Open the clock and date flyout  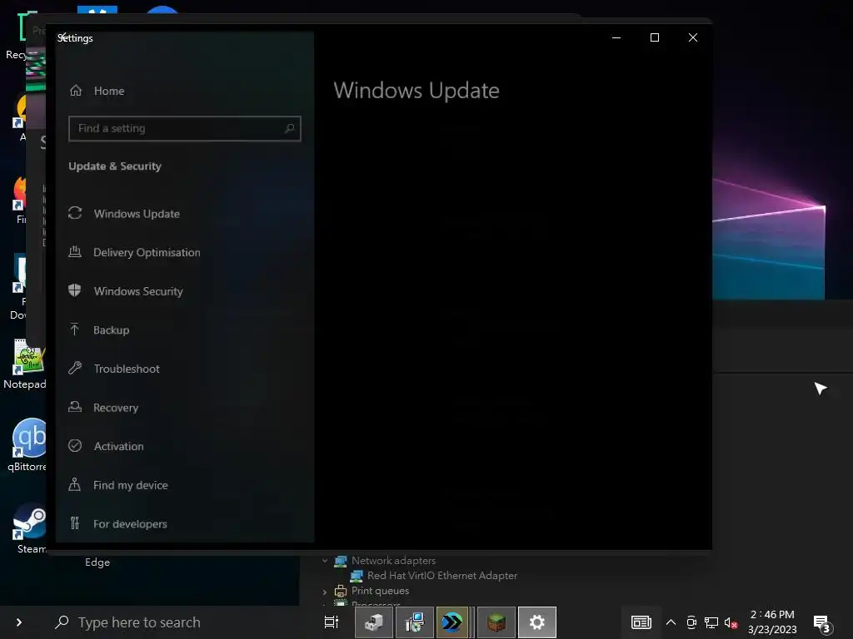(x=772, y=622)
